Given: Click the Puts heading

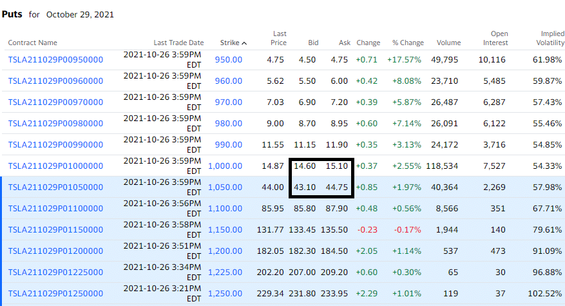Looking at the screenshot, I should (12, 14).
